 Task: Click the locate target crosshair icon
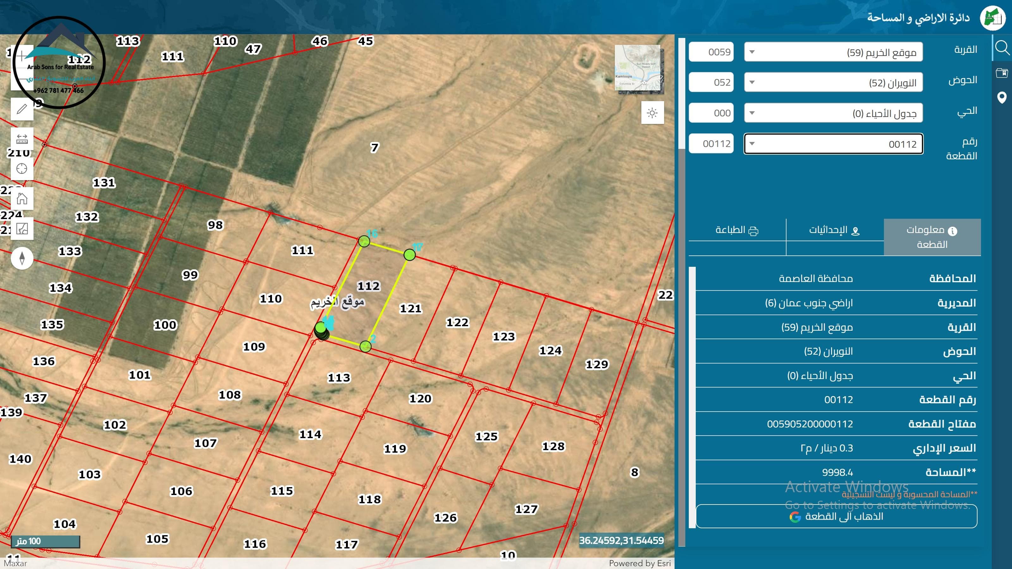(x=22, y=169)
